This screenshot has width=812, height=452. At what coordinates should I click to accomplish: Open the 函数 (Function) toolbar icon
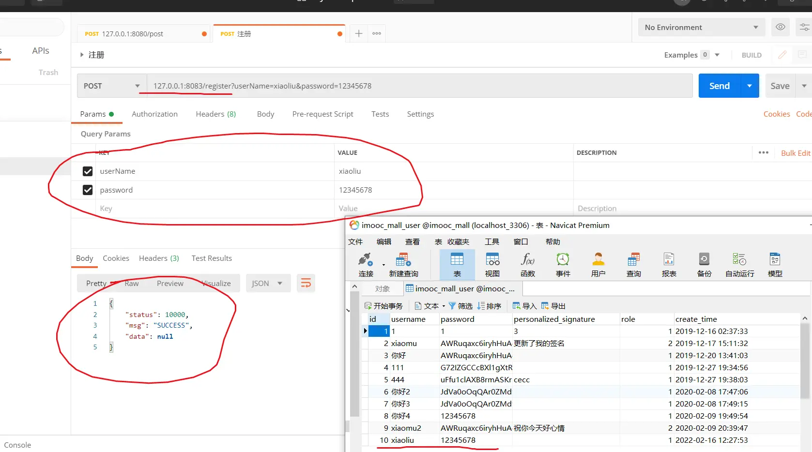click(x=527, y=260)
